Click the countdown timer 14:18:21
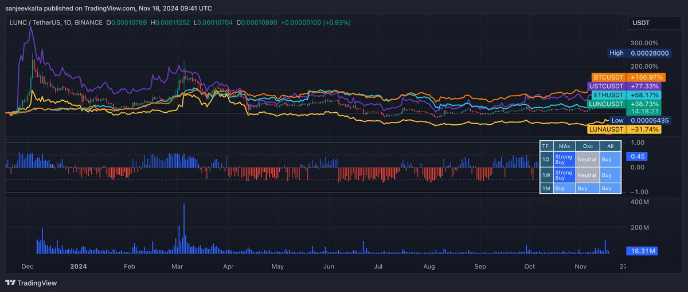This screenshot has height=292, width=688. 643,112
